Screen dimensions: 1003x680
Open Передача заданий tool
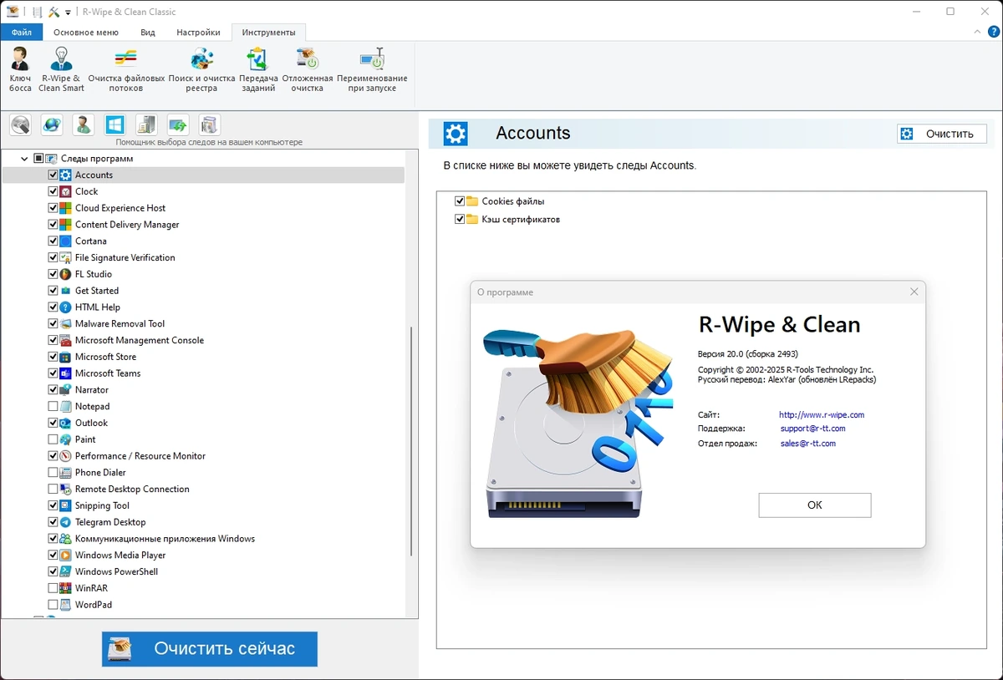coord(258,69)
